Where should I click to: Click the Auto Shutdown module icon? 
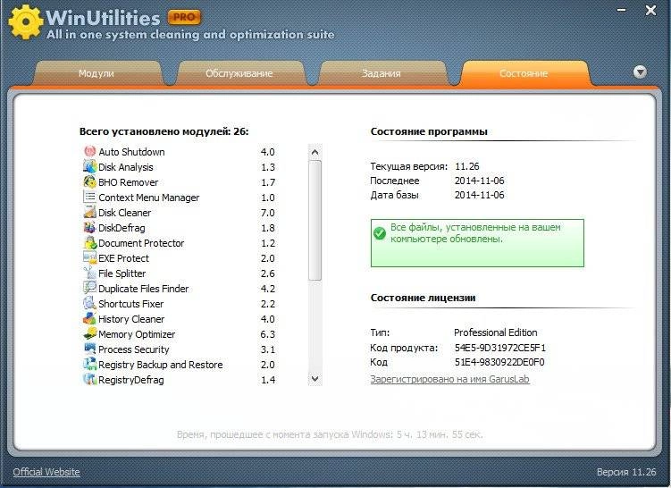pyautogui.click(x=89, y=152)
